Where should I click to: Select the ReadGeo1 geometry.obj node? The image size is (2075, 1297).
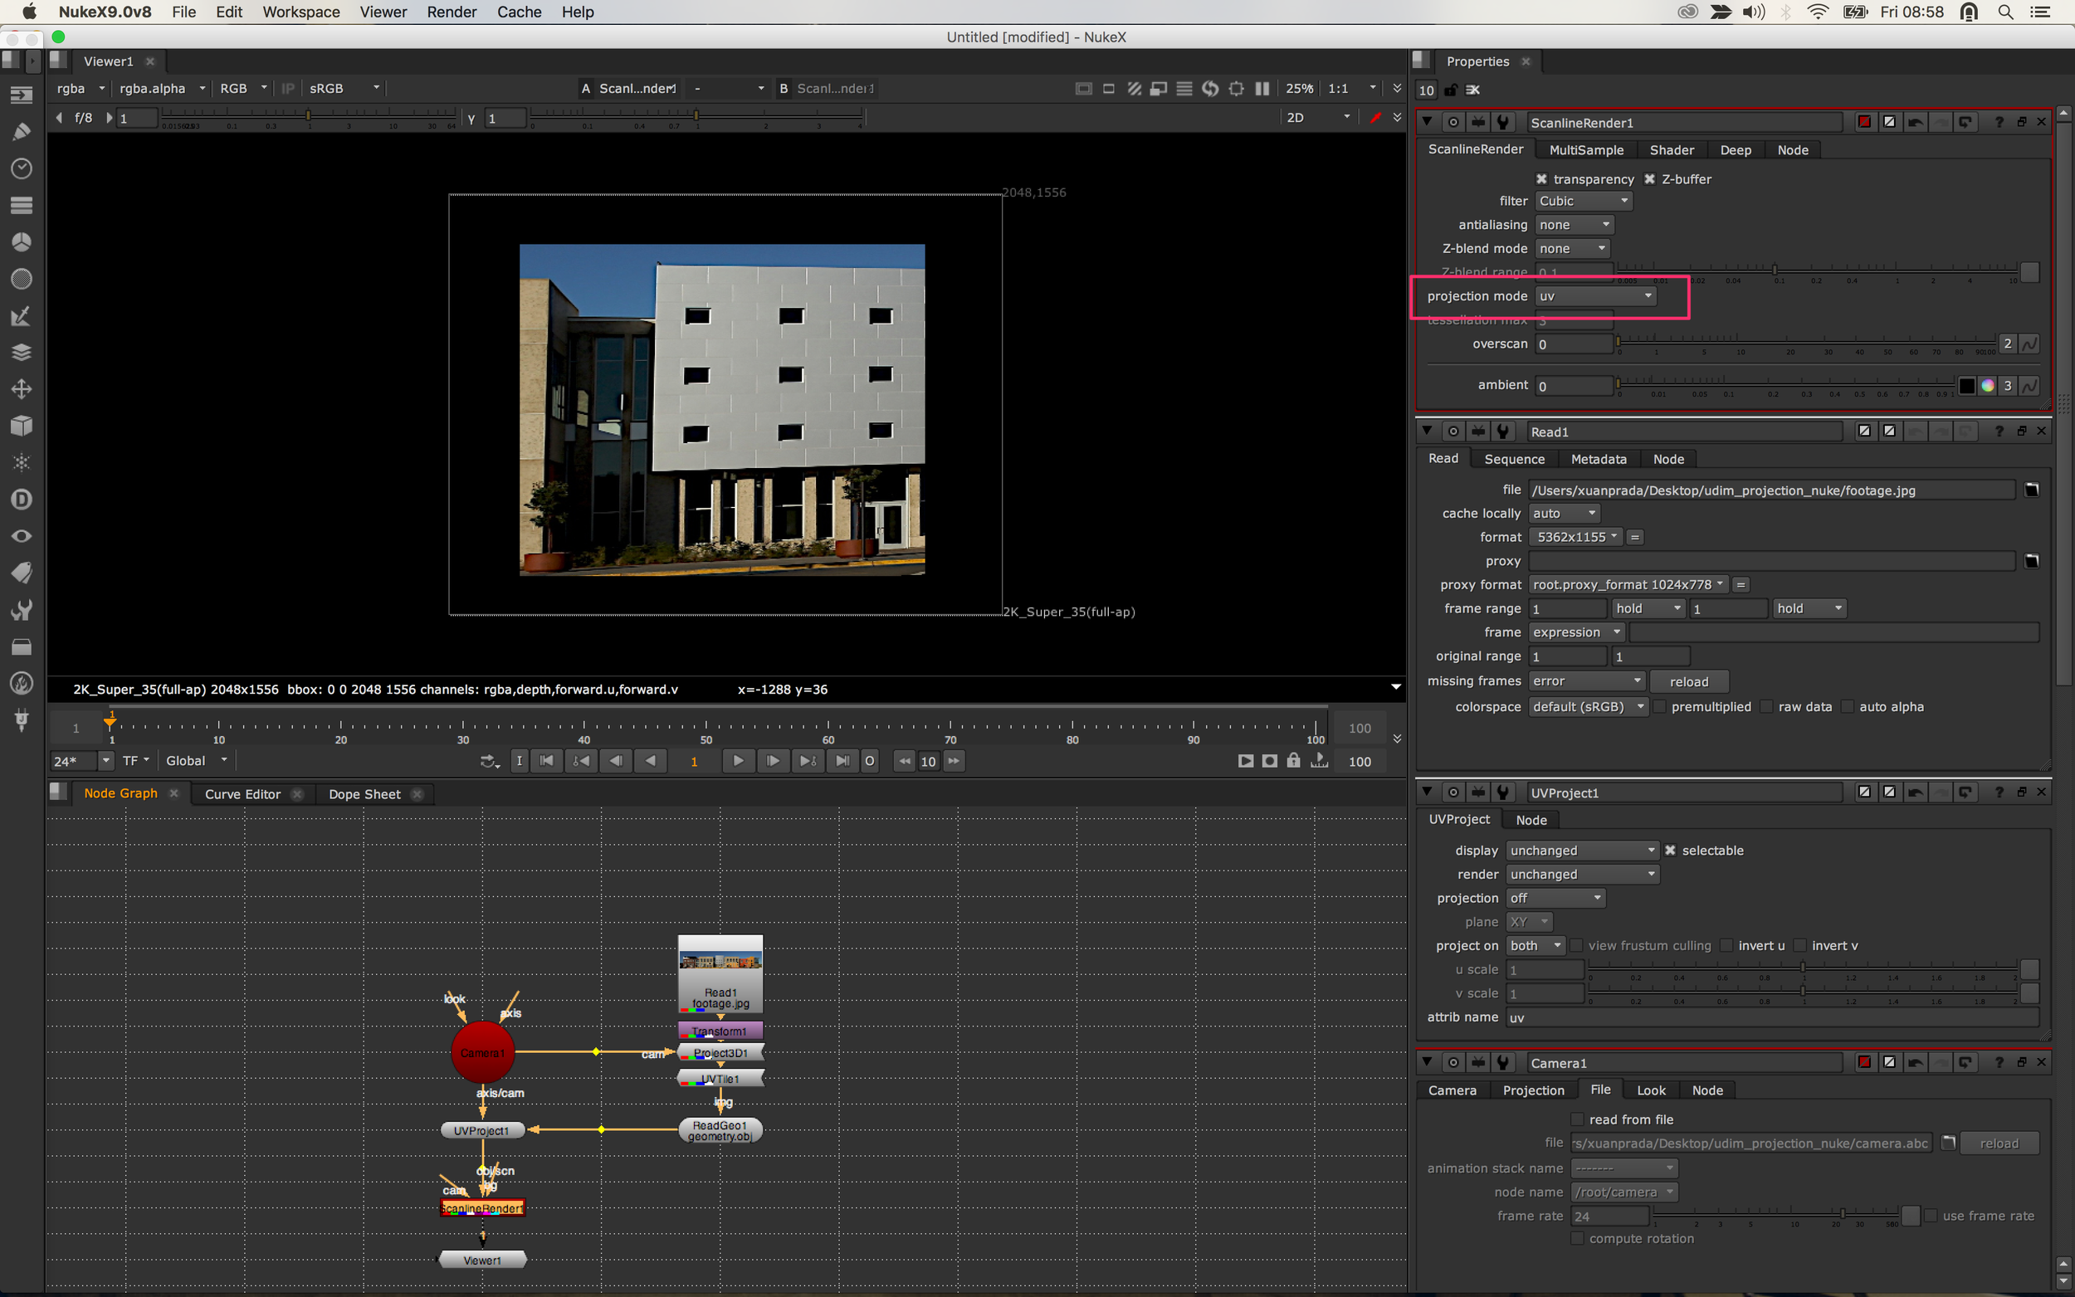pyautogui.click(x=720, y=1129)
